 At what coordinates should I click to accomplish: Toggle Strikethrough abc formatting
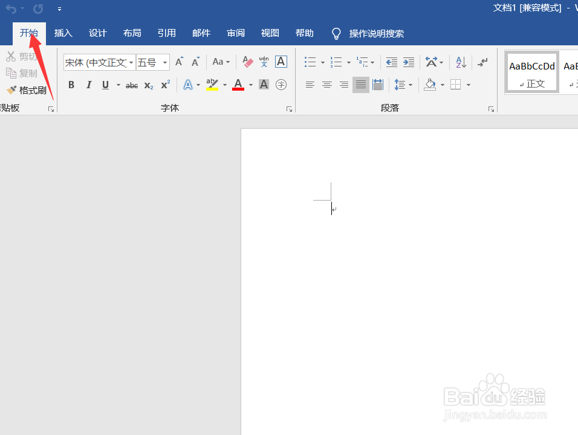click(132, 85)
